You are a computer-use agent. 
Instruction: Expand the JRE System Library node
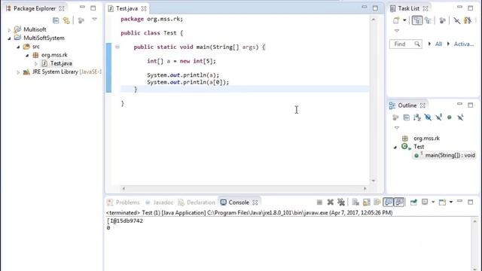18,72
